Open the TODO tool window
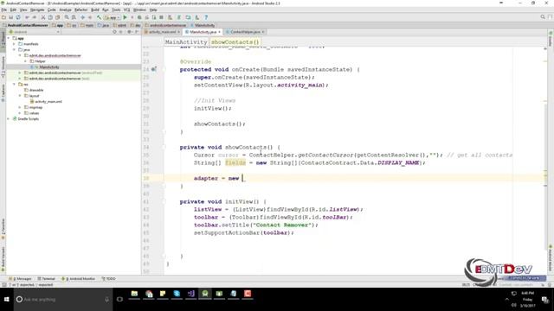This screenshot has width=554, height=311. click(109, 278)
